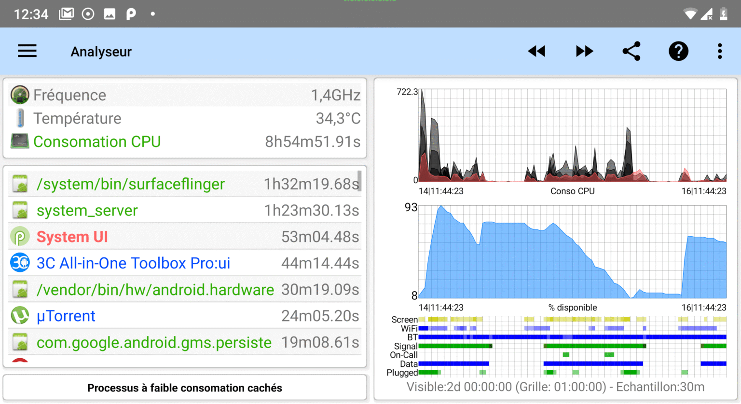Tap the 1h32m19.68s surfaceflinger time
741x404 pixels.
coord(311,184)
